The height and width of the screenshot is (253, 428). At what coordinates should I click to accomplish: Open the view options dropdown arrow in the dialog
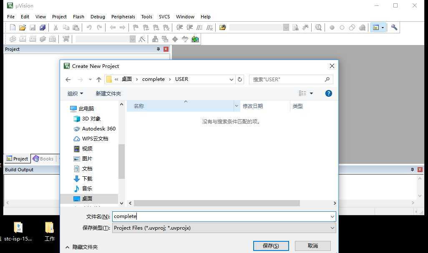[311, 93]
